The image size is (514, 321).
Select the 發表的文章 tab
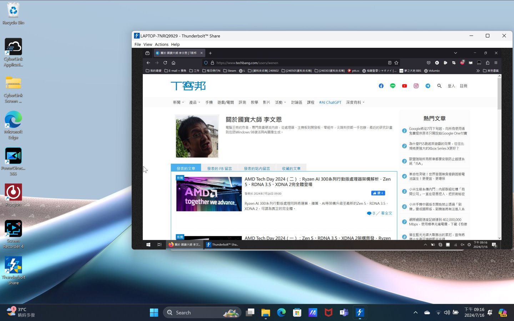coord(186,168)
